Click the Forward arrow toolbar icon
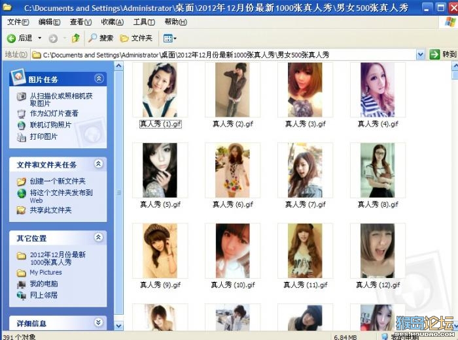 pos(53,38)
